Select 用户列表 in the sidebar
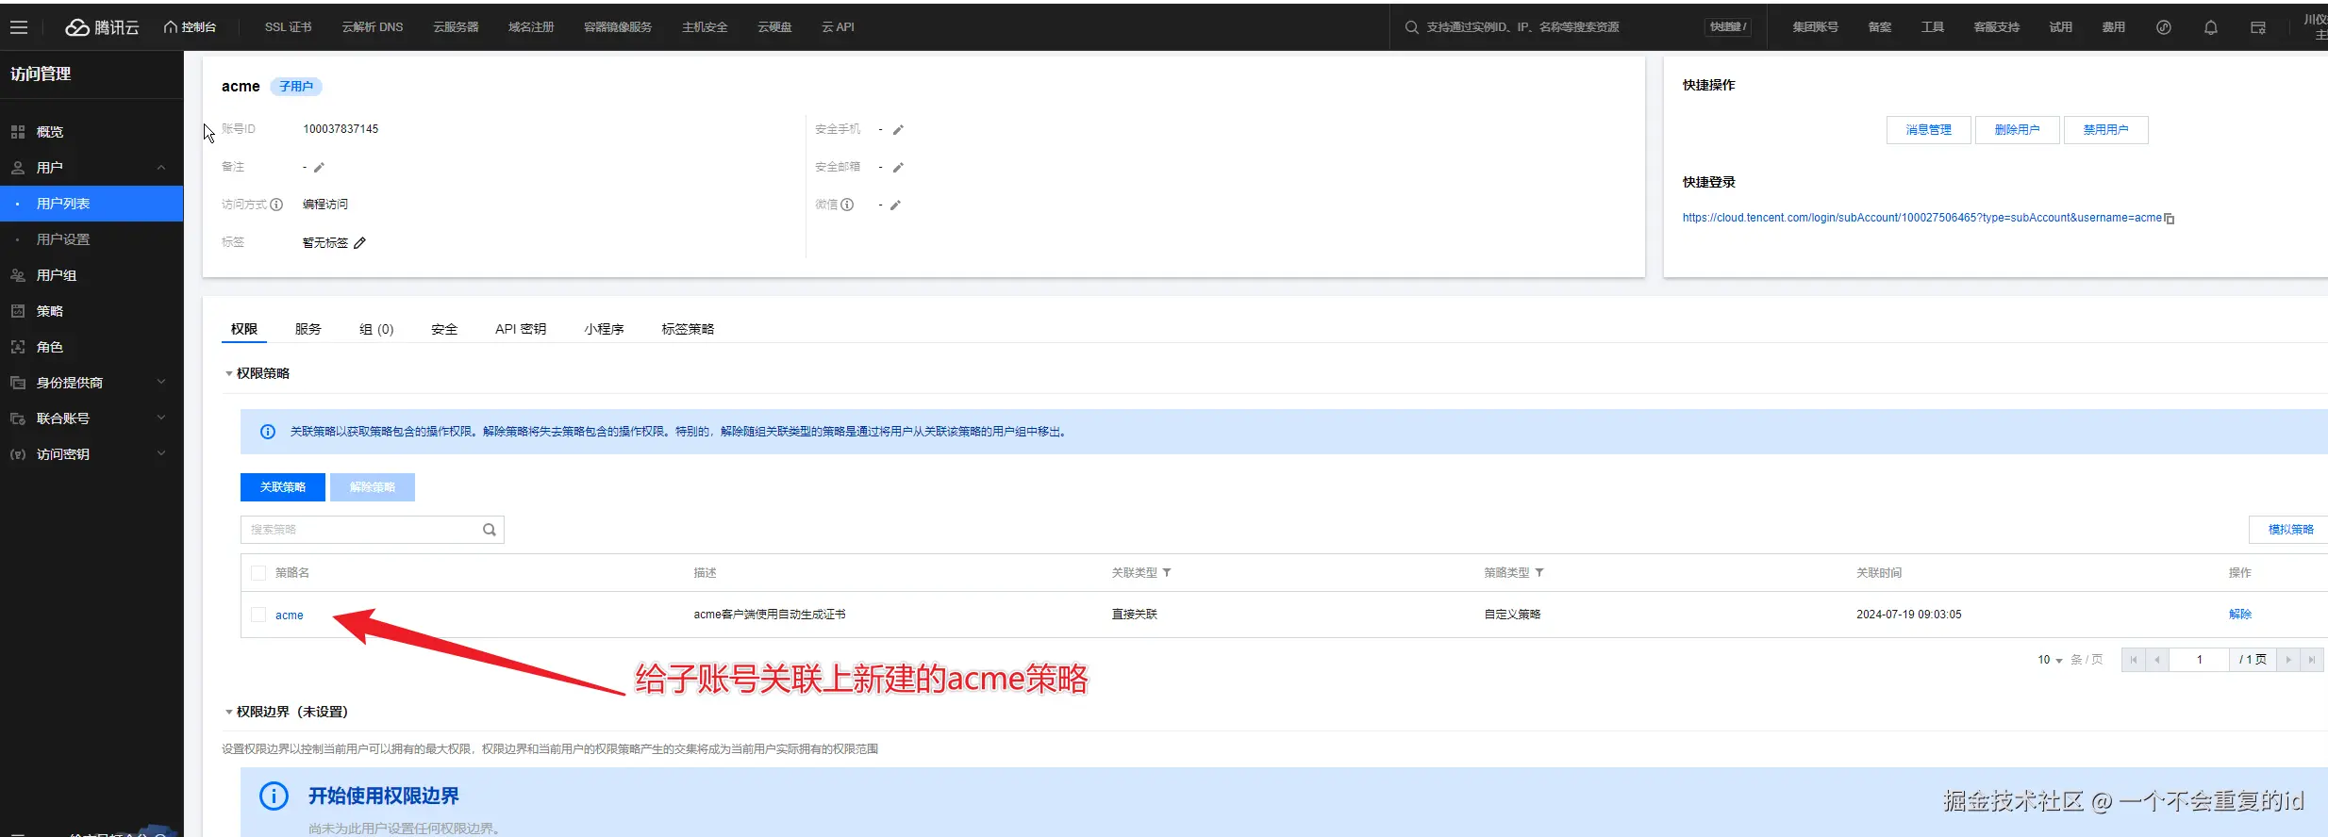 [91, 204]
